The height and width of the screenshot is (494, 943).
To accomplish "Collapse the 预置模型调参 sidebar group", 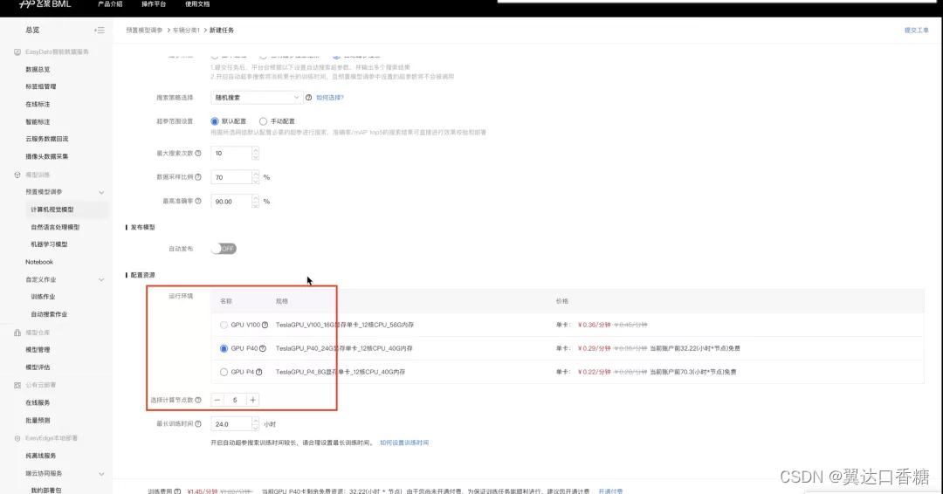I will pyautogui.click(x=101, y=192).
